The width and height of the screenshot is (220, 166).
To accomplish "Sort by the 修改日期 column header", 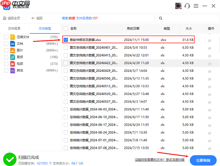I will pyautogui.click(x=133, y=29).
